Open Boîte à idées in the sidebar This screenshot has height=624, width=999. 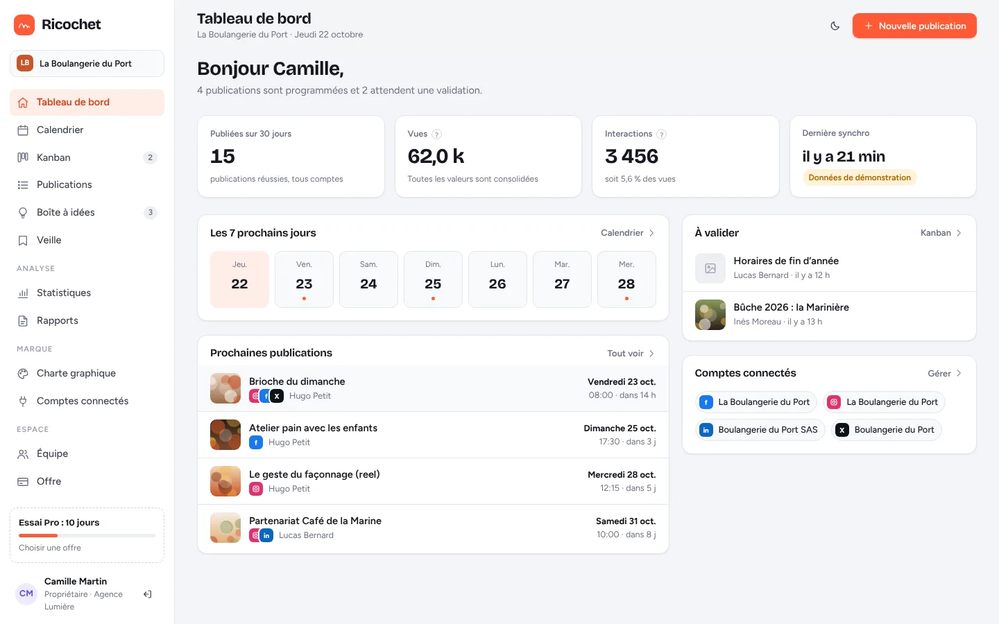pyautogui.click(x=87, y=212)
